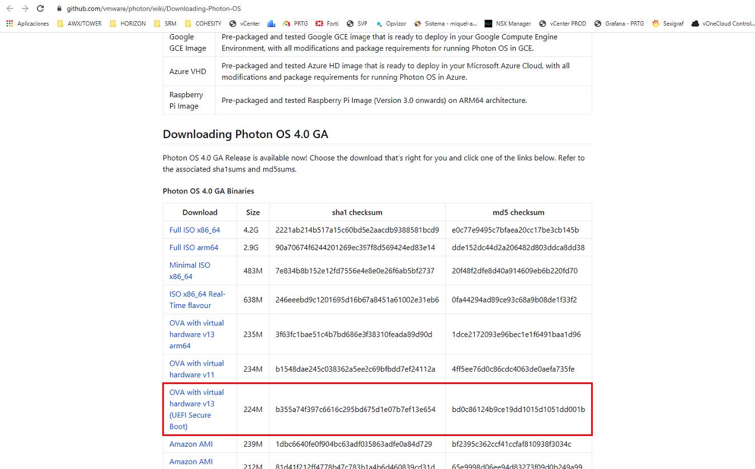
Task: Open the HORIZON bookmark folder
Action: click(128, 23)
